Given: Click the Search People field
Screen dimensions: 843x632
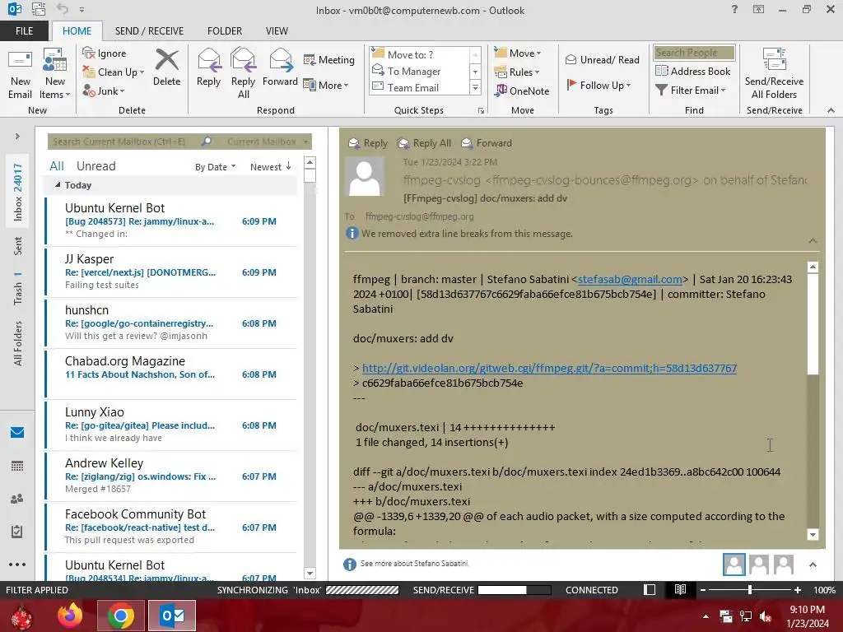Looking at the screenshot, I should pos(694,53).
